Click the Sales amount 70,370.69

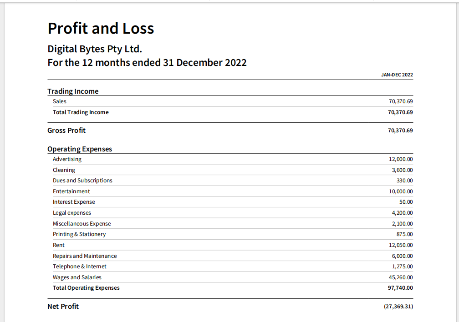[400, 101]
